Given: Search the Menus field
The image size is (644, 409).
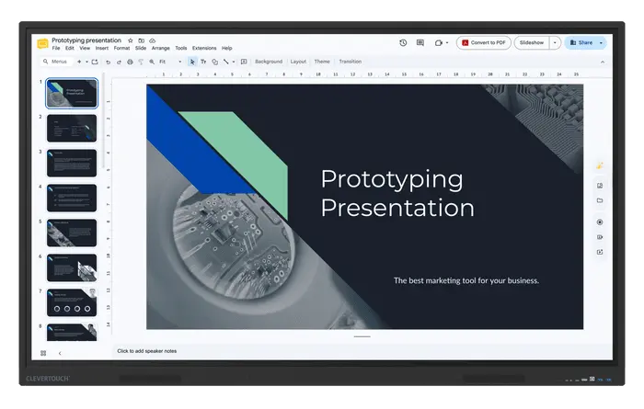Looking at the screenshot, I should [x=57, y=62].
